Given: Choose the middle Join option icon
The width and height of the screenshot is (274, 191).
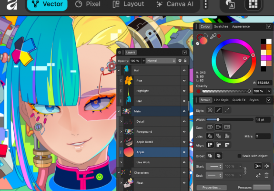Looking at the screenshot, I should (x=218, y=136).
